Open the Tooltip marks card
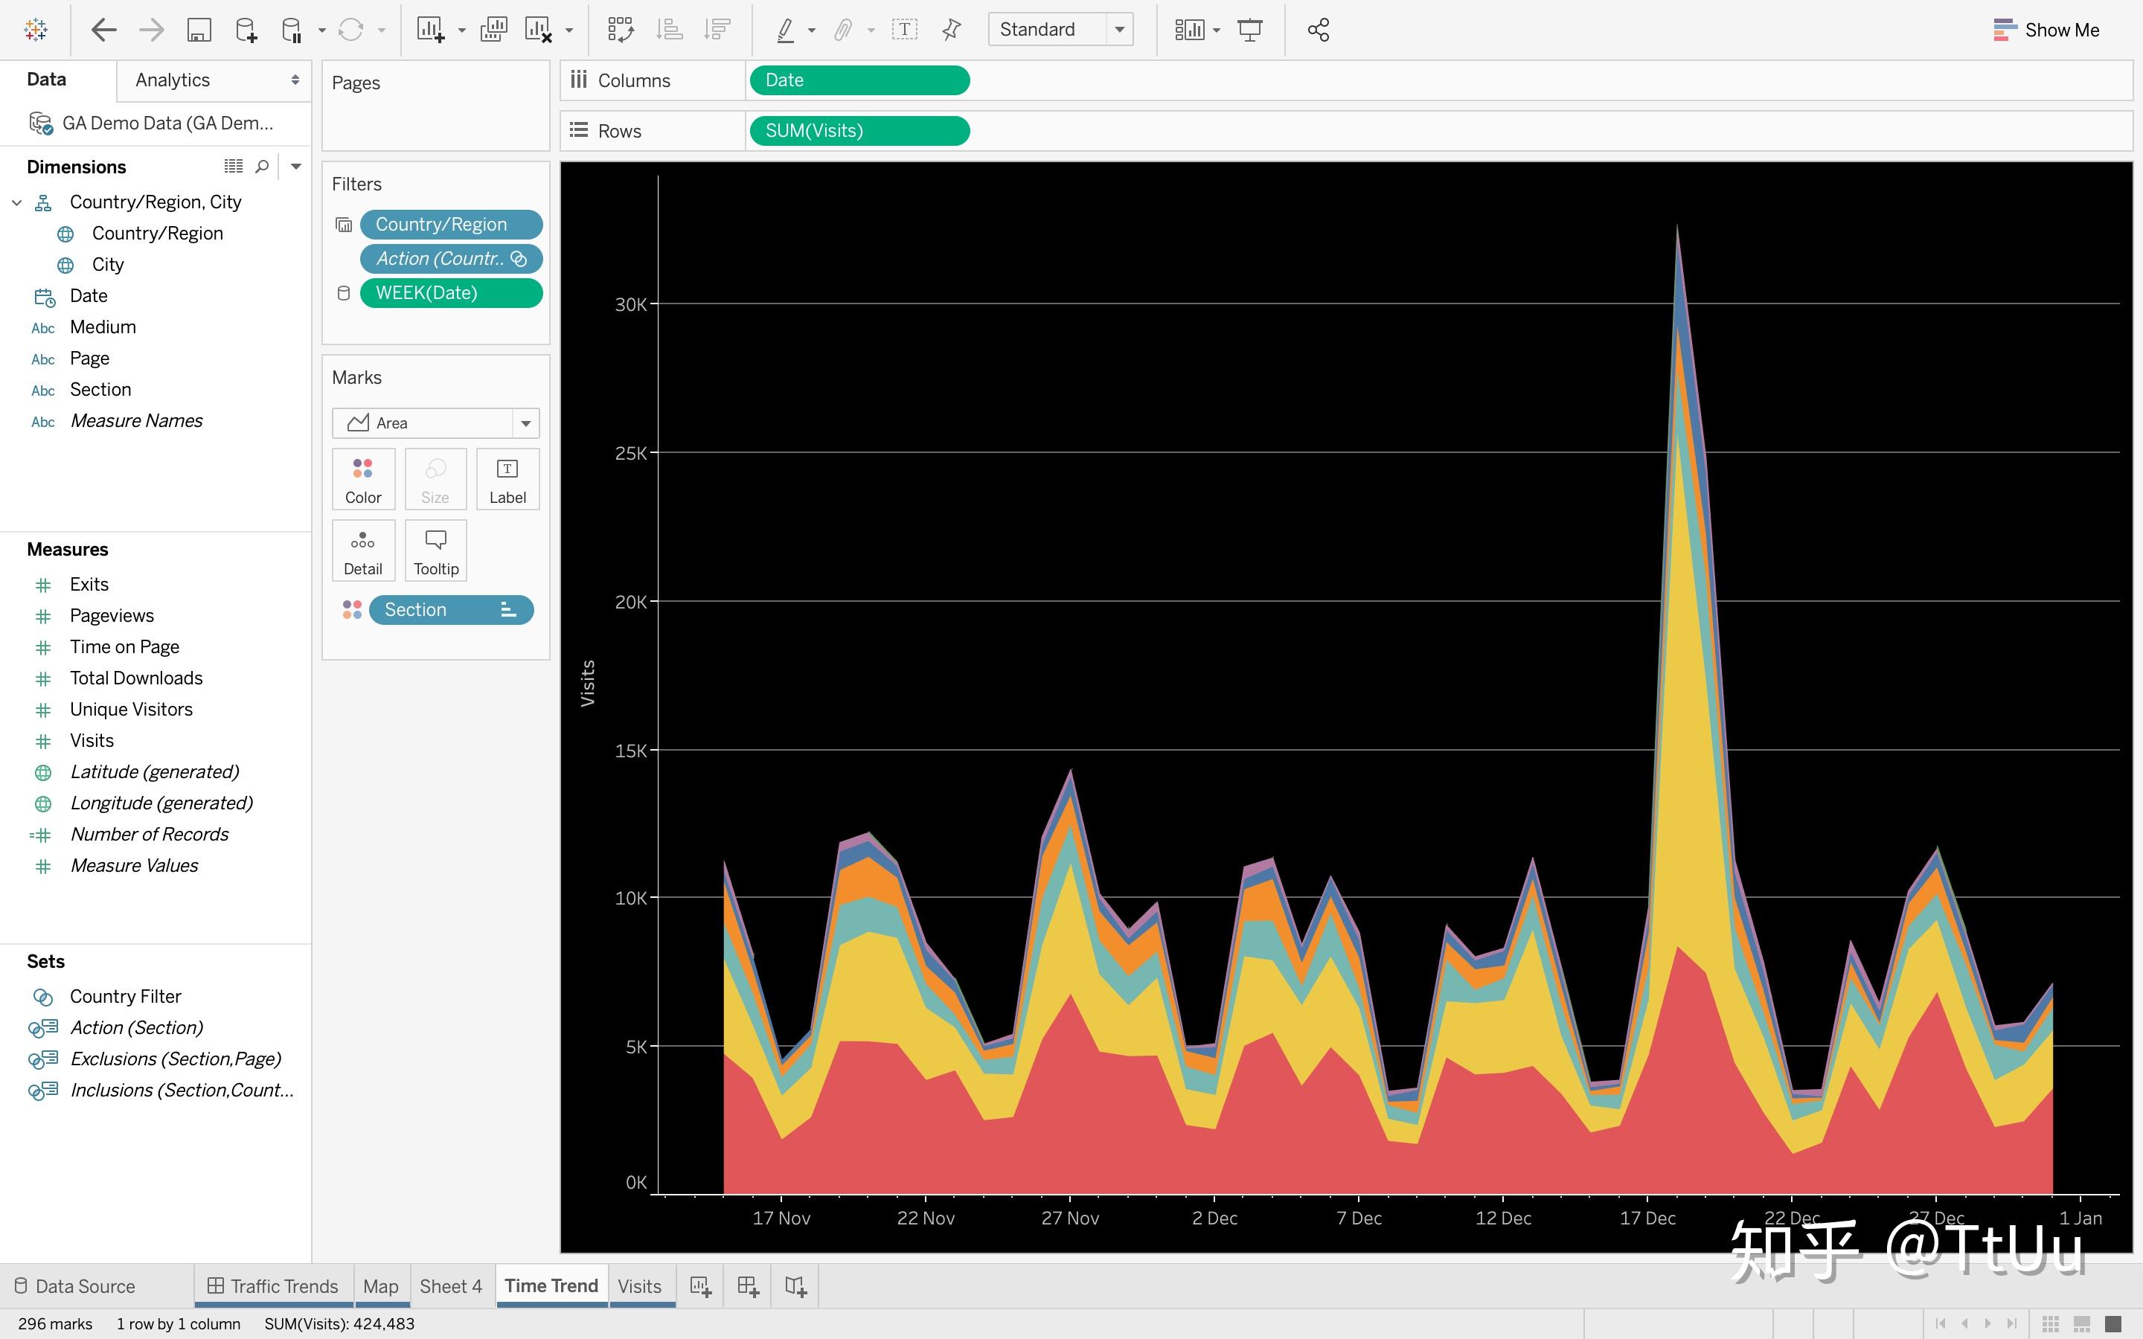2143x1339 pixels. [436, 550]
